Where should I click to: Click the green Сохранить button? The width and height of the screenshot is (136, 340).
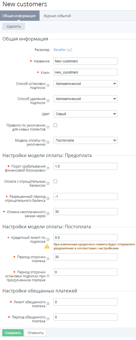pyautogui.click(x=13, y=333)
